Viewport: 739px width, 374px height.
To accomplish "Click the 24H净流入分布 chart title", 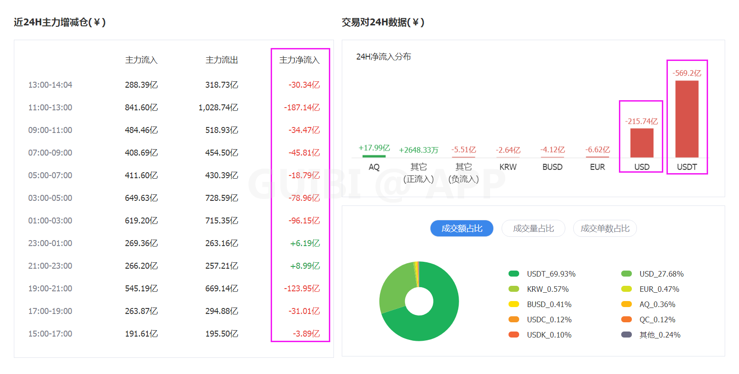I will coord(383,57).
